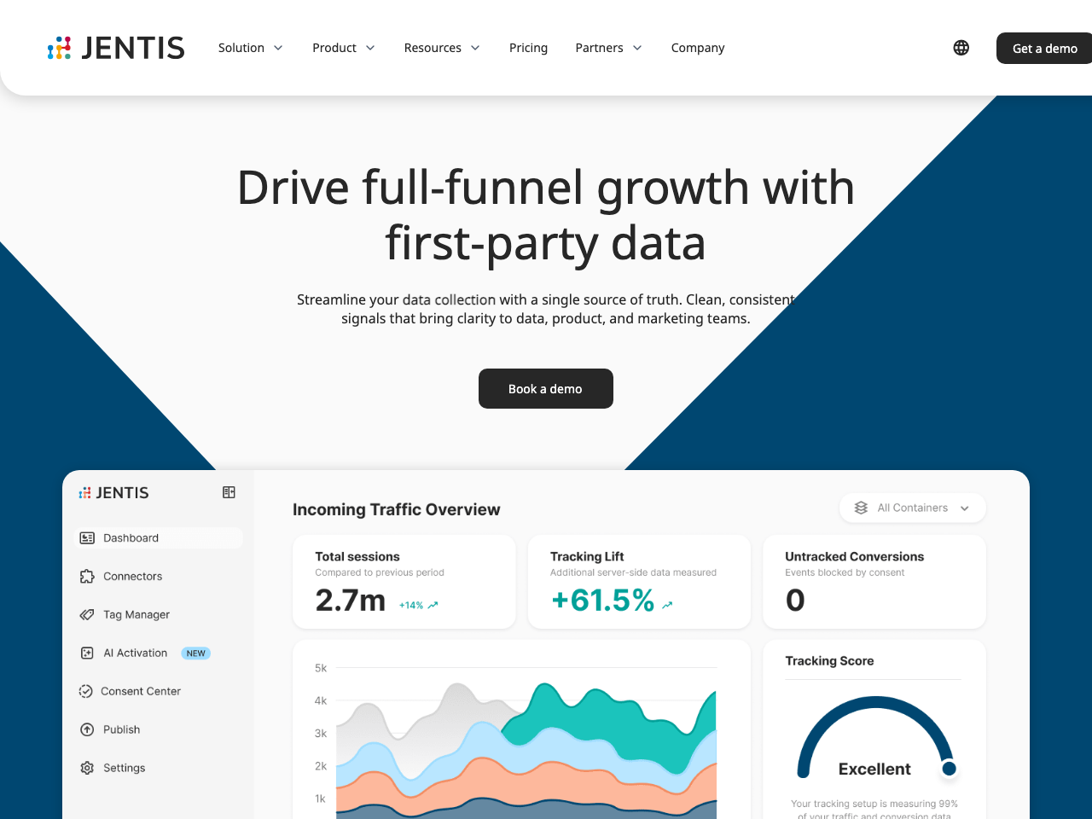Select Pricing in the navigation menu
The height and width of the screenshot is (819, 1092).
pyautogui.click(x=528, y=48)
